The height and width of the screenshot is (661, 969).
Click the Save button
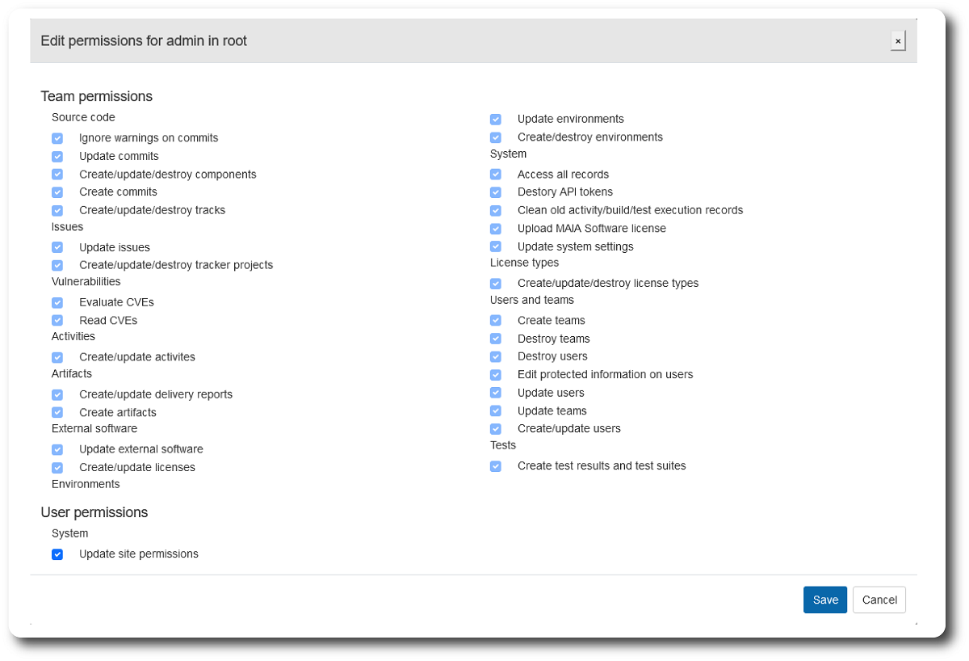coord(825,600)
